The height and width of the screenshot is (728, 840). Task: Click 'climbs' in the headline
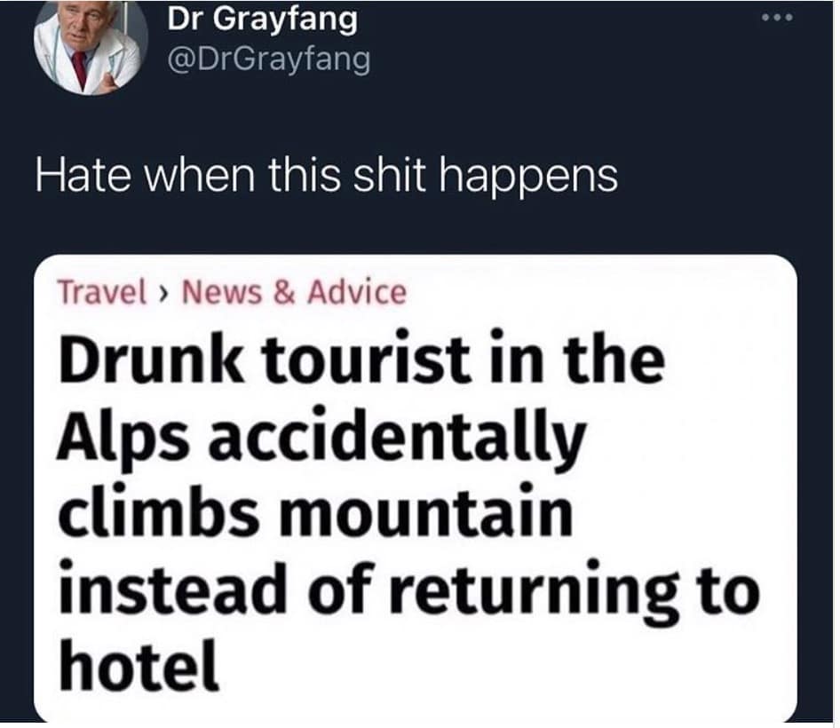158,511
